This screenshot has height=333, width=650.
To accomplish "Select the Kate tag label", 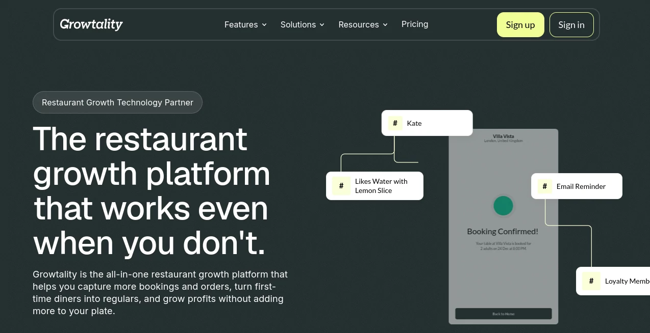I will [x=414, y=123].
